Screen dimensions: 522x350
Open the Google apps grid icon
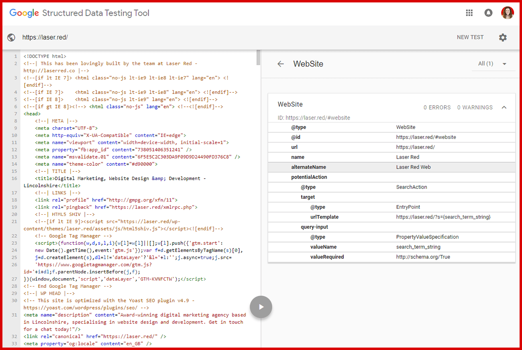click(x=469, y=13)
